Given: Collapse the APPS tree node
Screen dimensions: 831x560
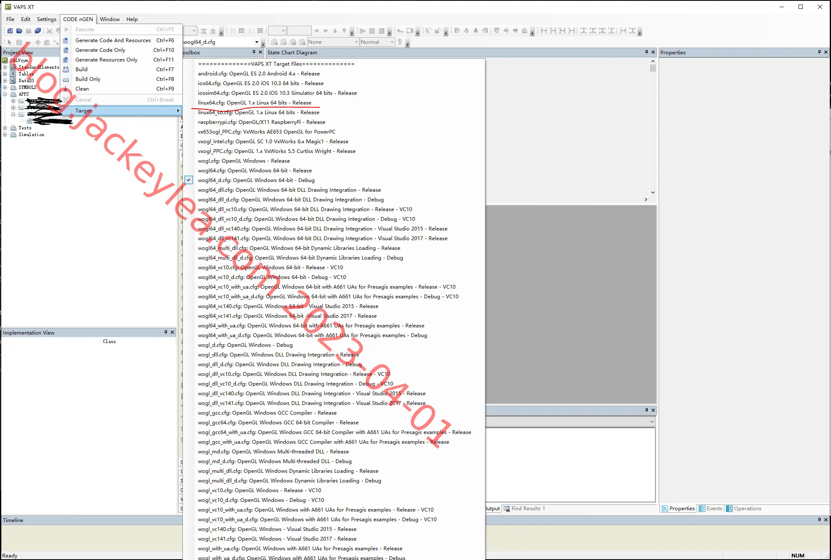Looking at the screenshot, I should tap(5, 94).
